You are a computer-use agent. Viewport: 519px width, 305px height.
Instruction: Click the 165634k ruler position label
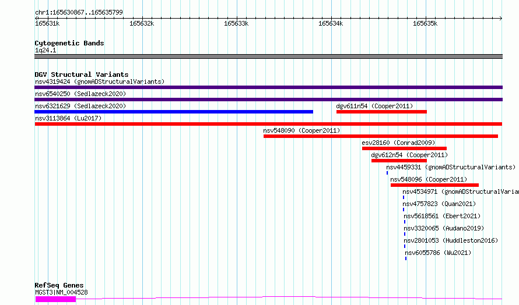coord(331,23)
